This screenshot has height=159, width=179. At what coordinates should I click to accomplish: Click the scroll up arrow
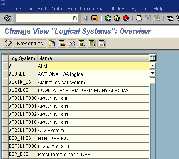coord(153,66)
